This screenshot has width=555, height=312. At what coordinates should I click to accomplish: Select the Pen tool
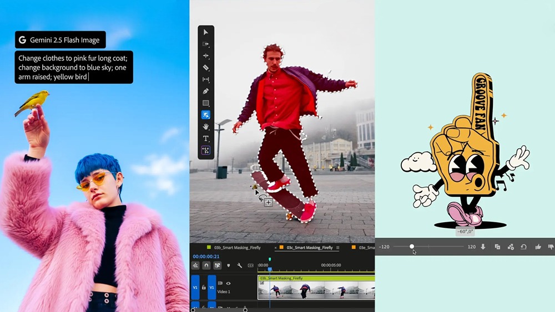(206, 91)
